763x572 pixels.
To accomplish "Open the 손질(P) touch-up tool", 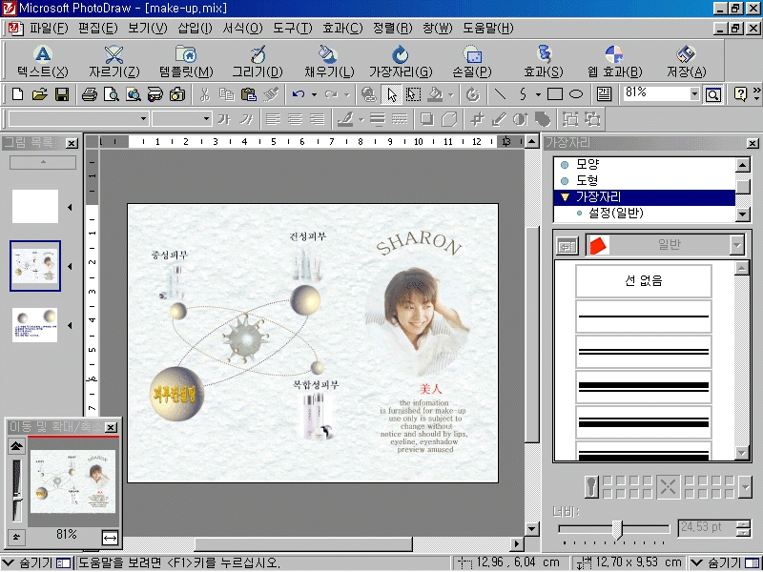I will click(471, 62).
